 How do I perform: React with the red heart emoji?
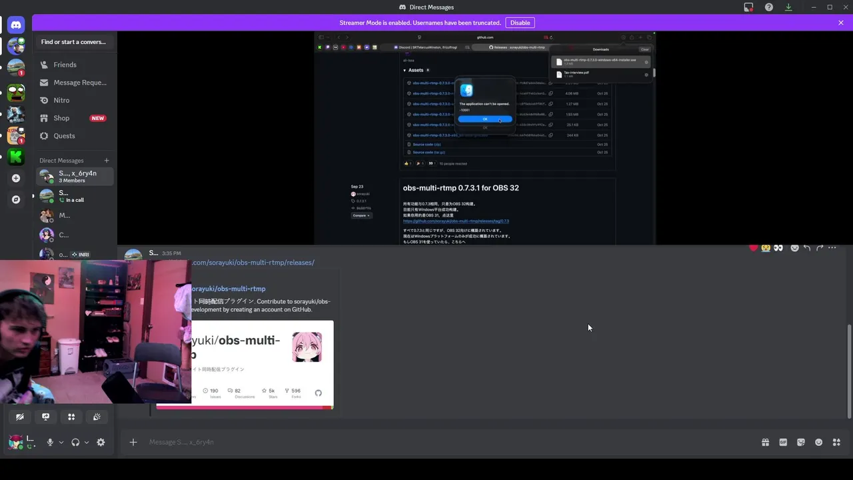754,248
